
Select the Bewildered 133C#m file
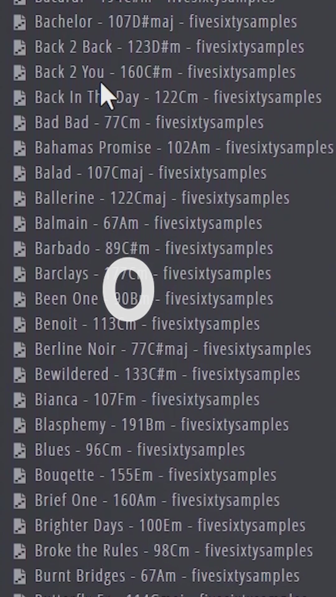click(x=167, y=374)
